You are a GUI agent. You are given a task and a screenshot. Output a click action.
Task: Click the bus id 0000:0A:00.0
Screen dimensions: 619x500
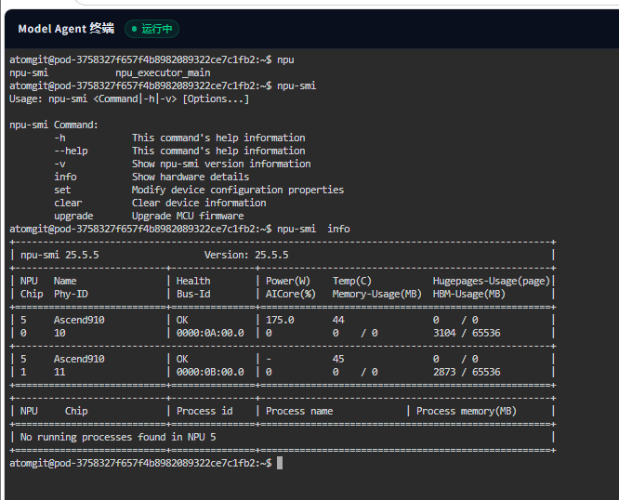[x=210, y=333]
